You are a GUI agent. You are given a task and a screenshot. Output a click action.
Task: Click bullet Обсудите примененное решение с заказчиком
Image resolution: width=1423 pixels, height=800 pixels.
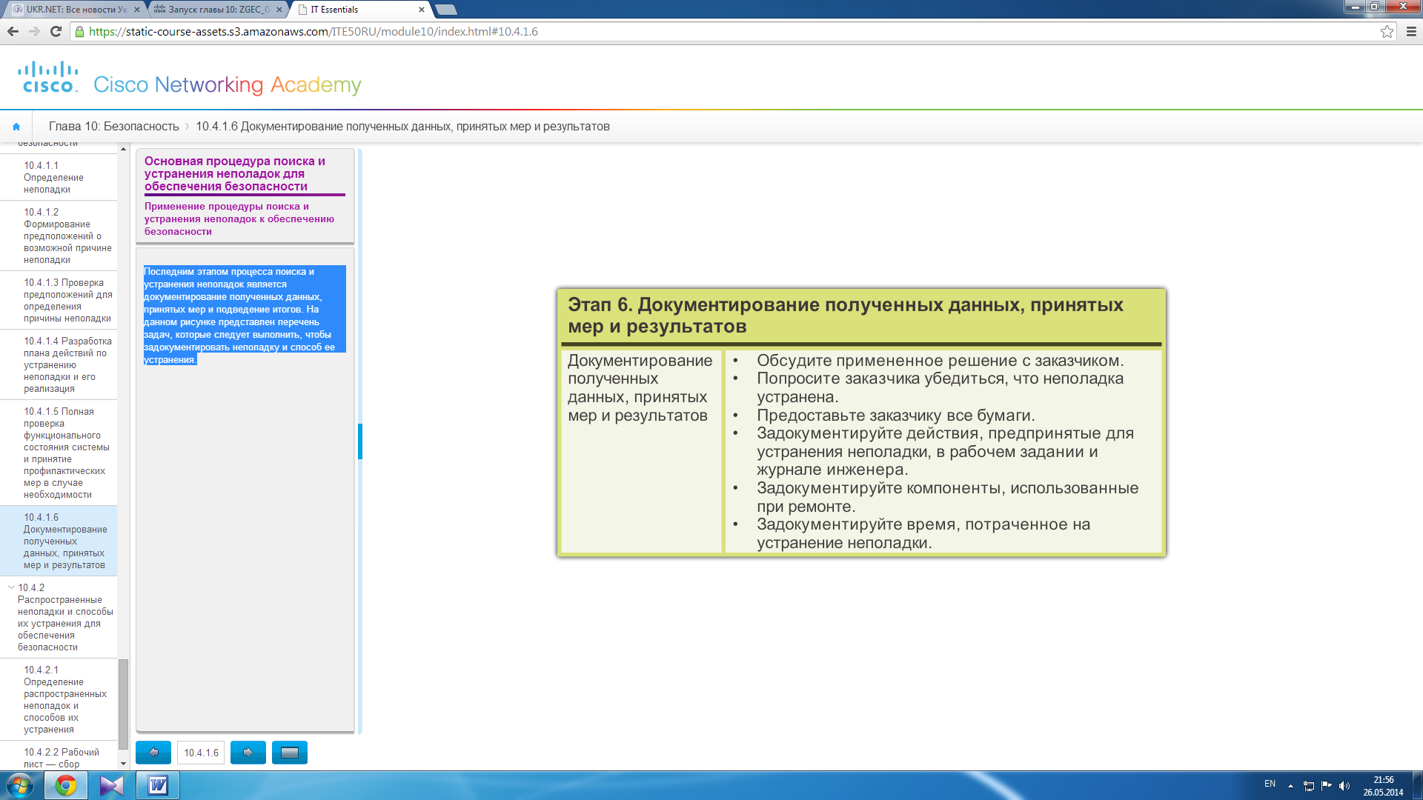pos(940,361)
